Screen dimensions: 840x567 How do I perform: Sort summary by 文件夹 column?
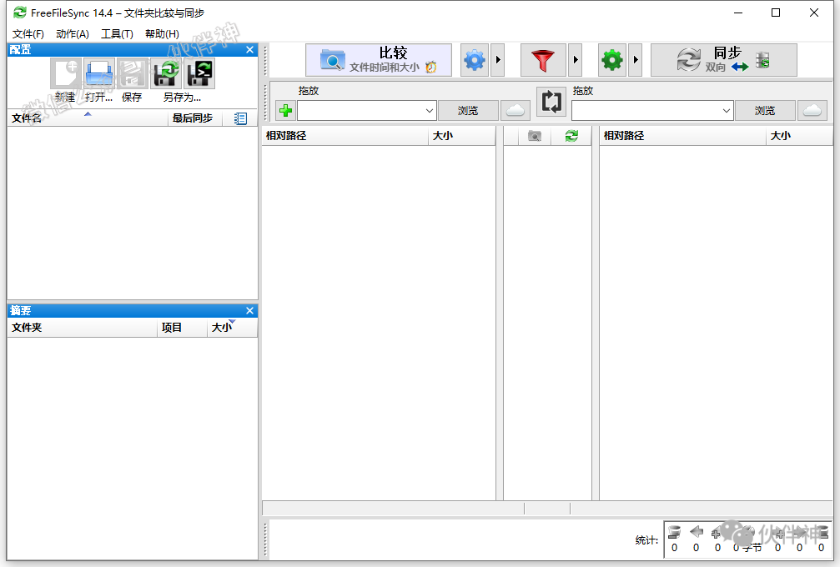pos(82,328)
